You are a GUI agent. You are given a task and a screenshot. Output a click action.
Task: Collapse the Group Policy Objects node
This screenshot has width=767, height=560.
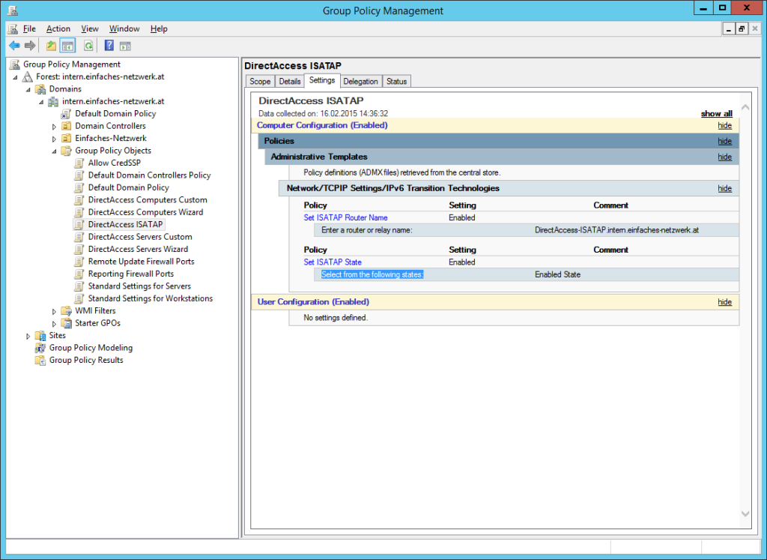[x=53, y=150]
